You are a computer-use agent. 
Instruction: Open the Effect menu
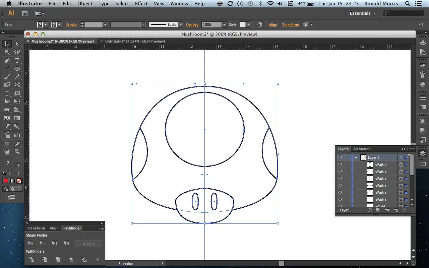point(141,4)
